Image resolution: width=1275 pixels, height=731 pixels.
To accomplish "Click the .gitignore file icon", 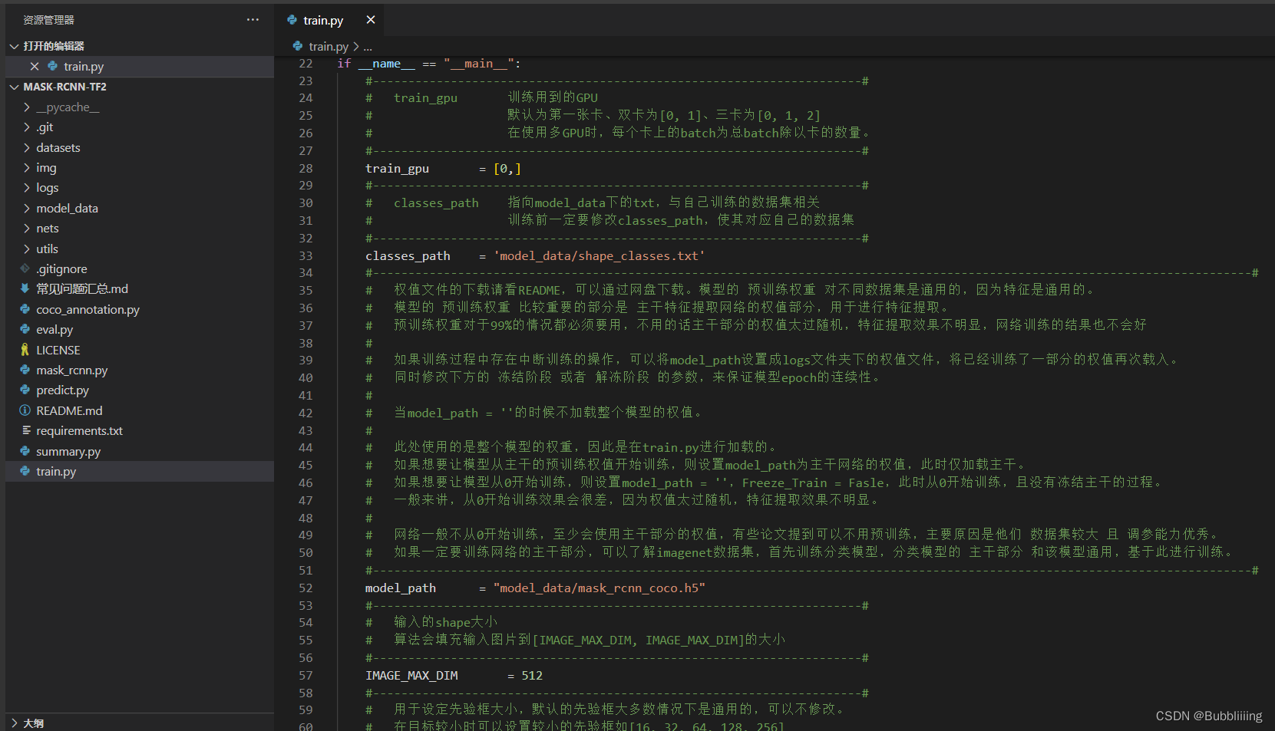I will pos(25,269).
